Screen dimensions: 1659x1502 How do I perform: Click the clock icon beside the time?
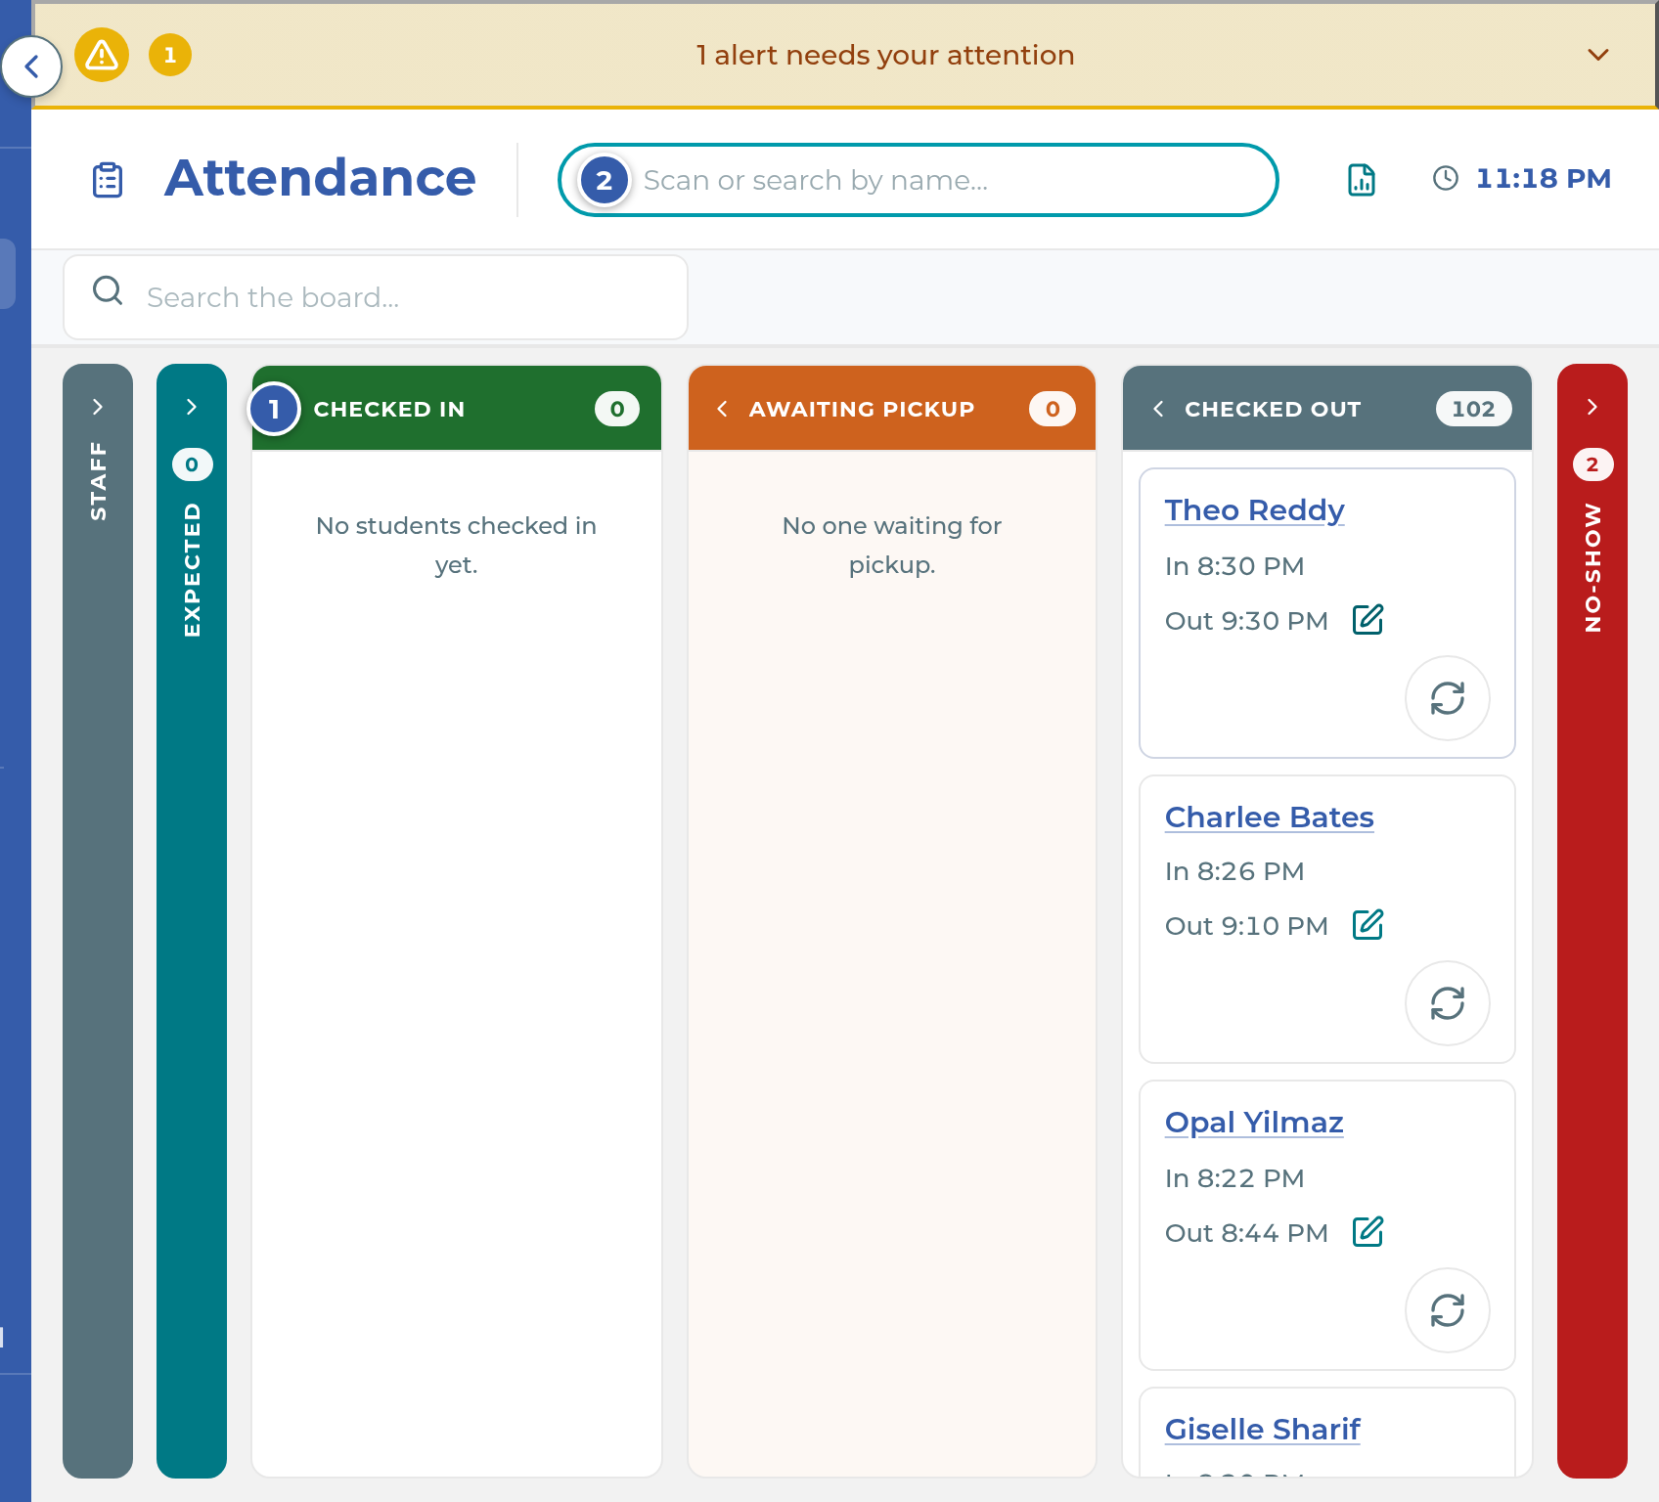point(1446,178)
